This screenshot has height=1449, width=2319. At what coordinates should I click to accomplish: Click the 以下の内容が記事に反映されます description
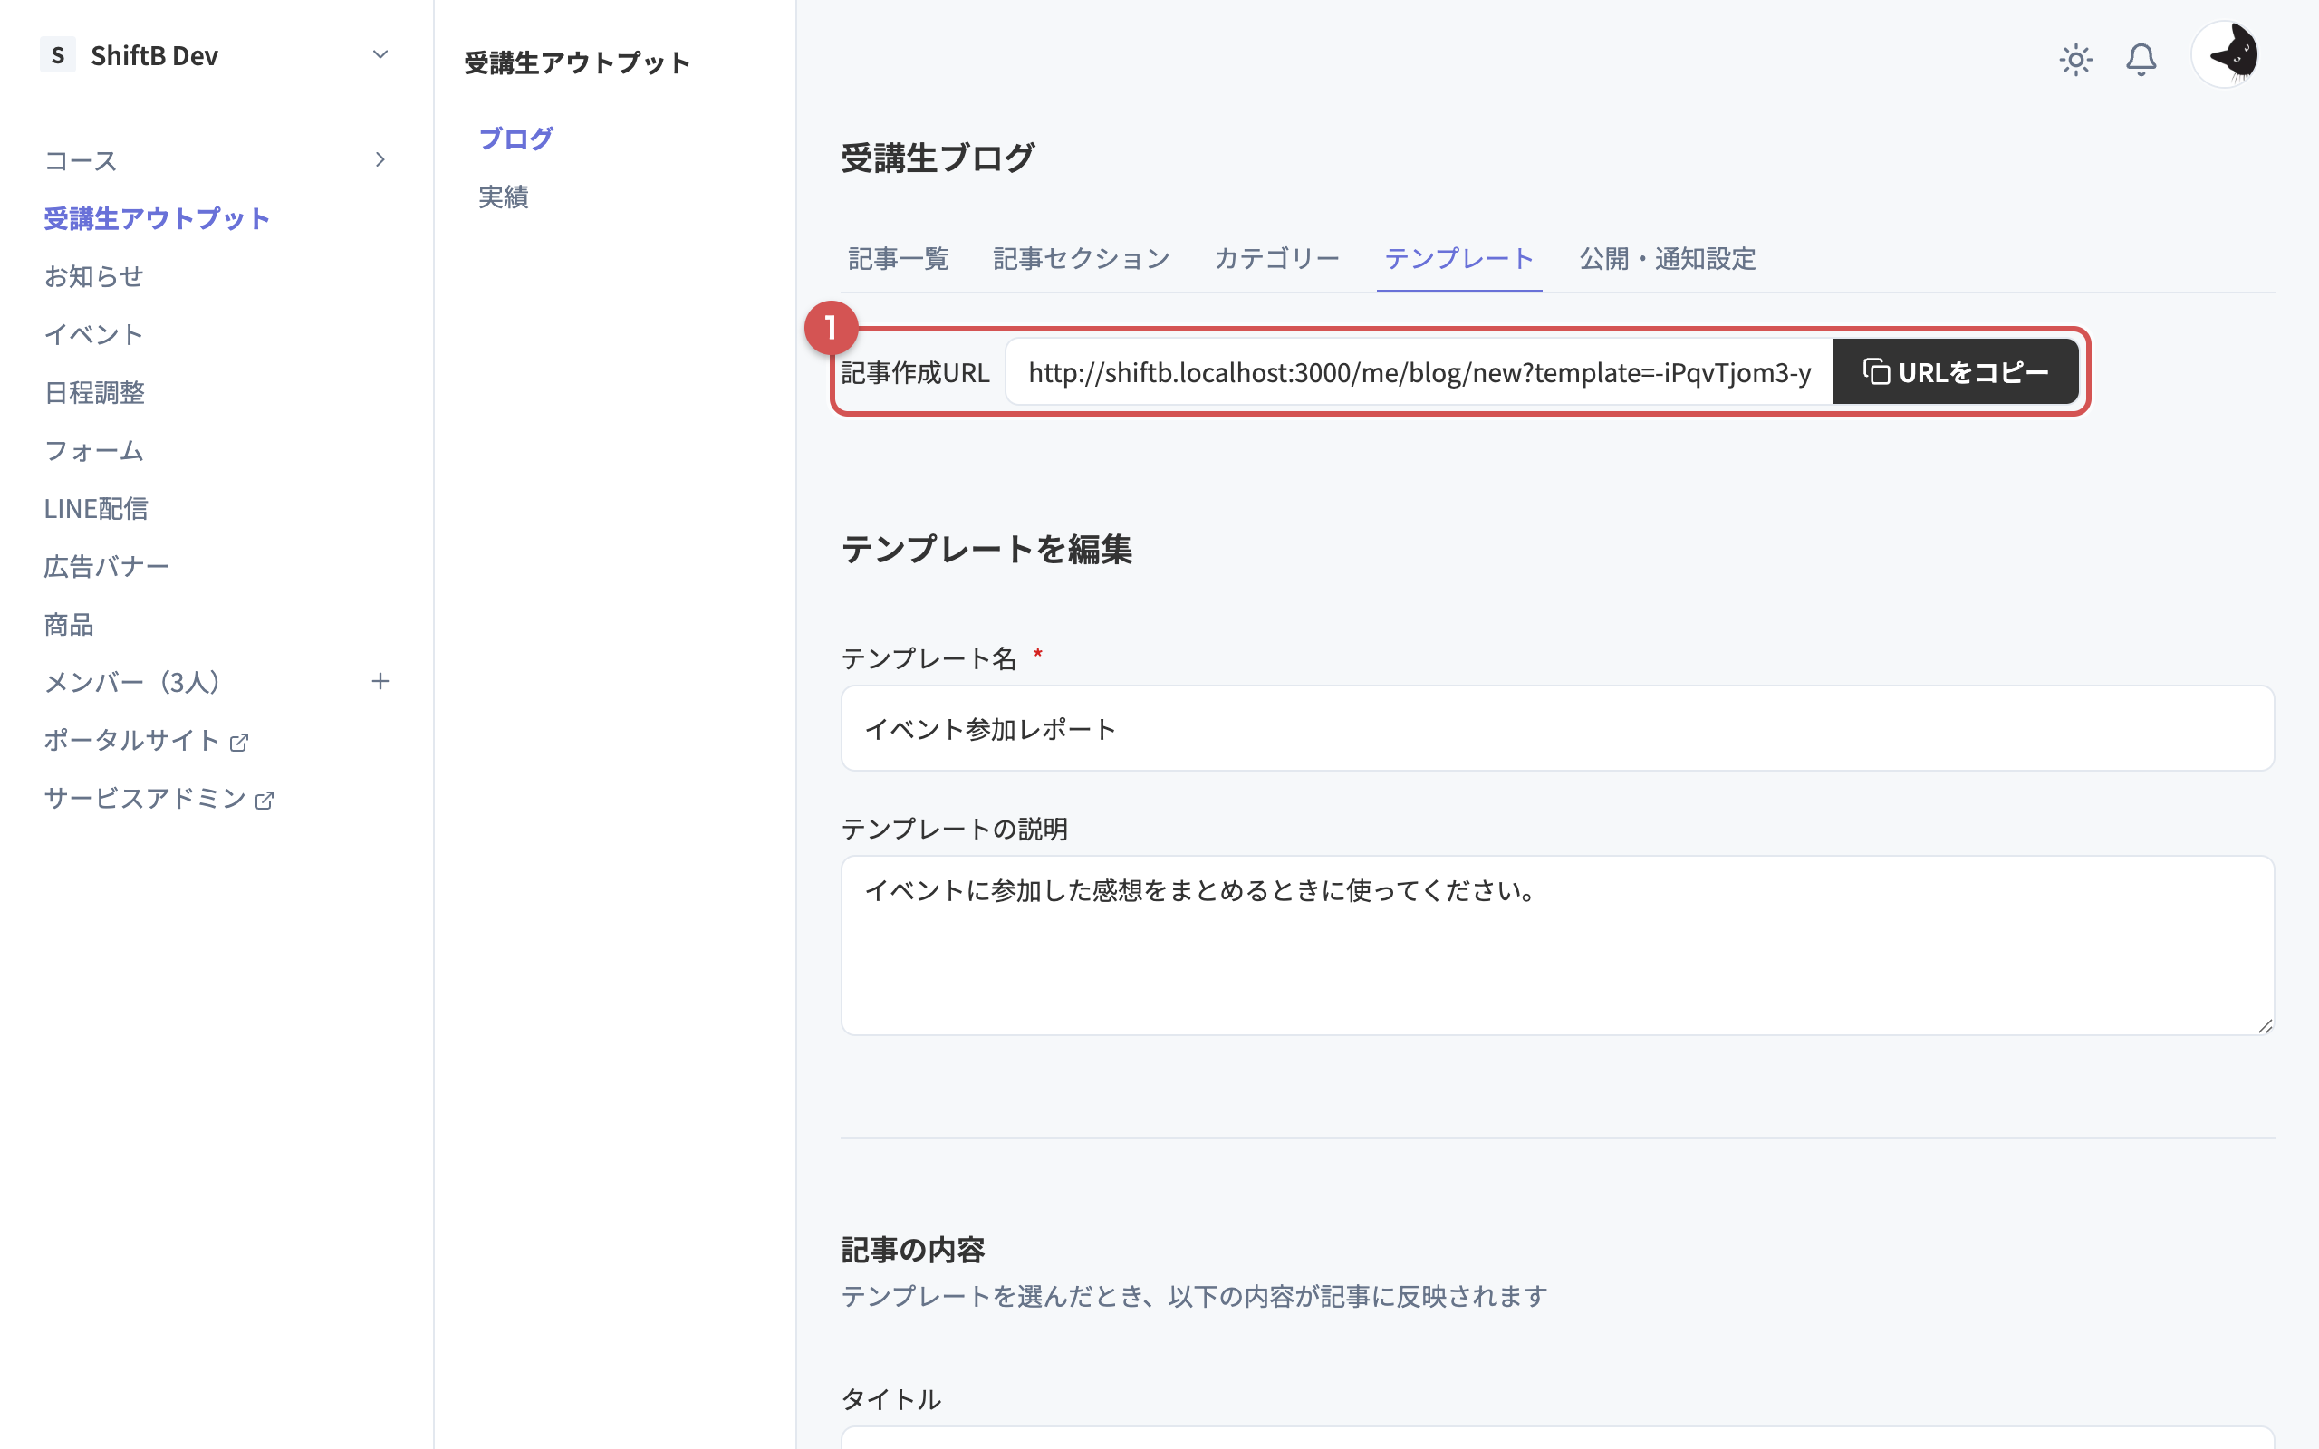[1357, 1296]
